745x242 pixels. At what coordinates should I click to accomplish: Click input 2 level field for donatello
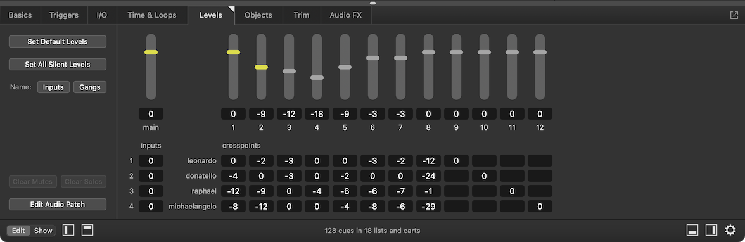point(151,176)
